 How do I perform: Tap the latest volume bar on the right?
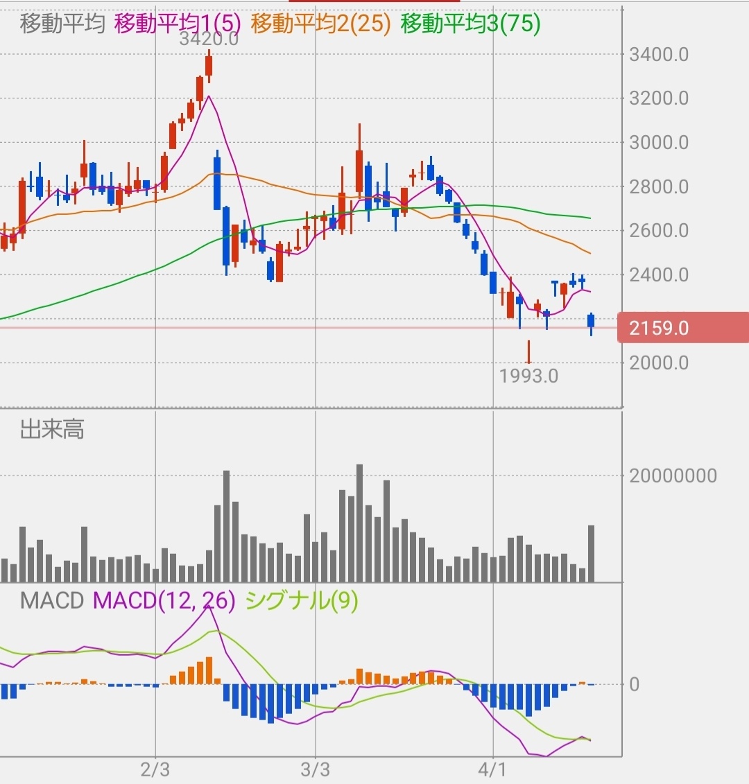[x=592, y=553]
